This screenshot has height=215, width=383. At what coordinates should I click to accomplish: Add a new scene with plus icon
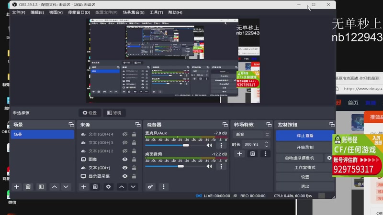point(16,187)
